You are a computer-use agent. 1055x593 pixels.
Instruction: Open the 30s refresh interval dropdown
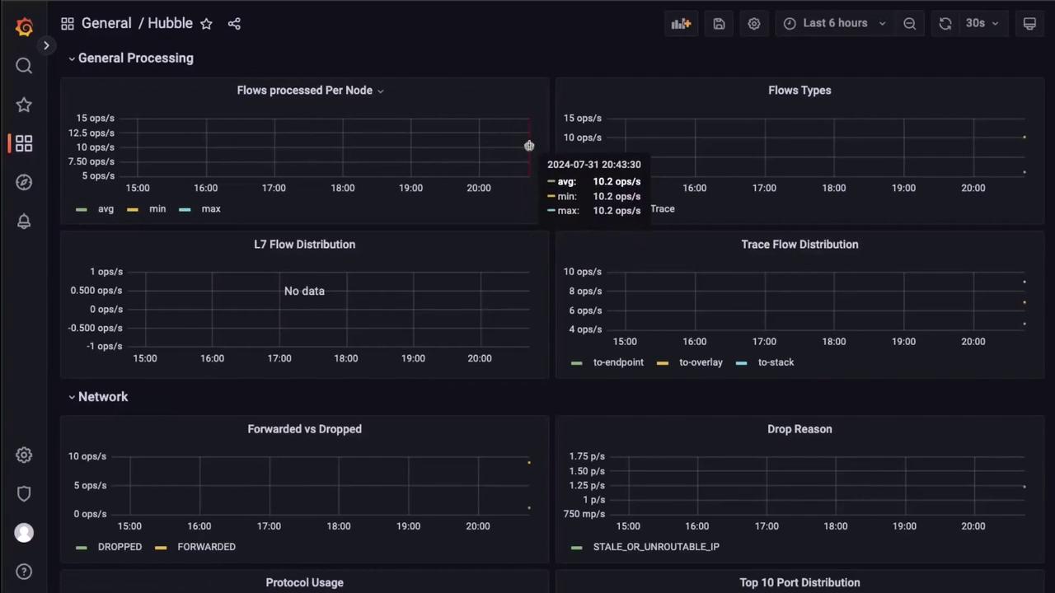click(982, 24)
